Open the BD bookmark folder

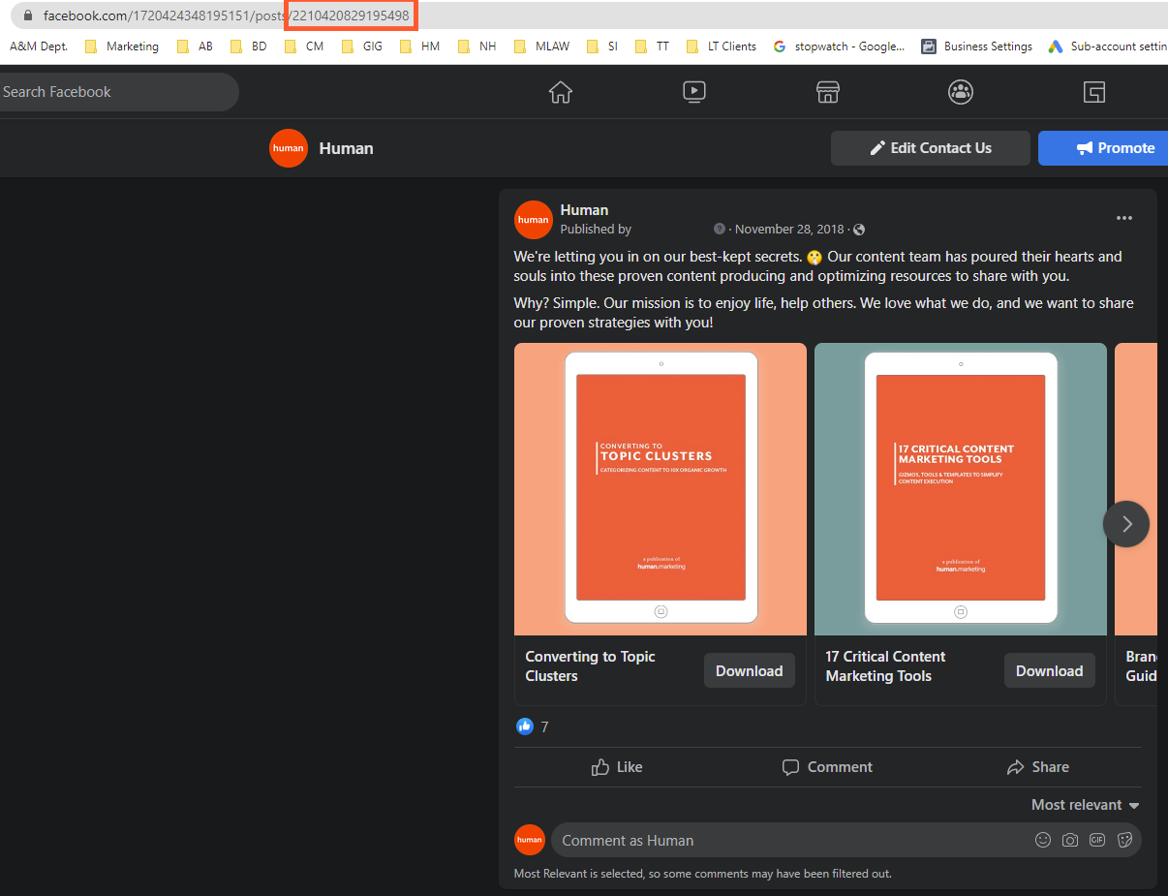pos(249,46)
